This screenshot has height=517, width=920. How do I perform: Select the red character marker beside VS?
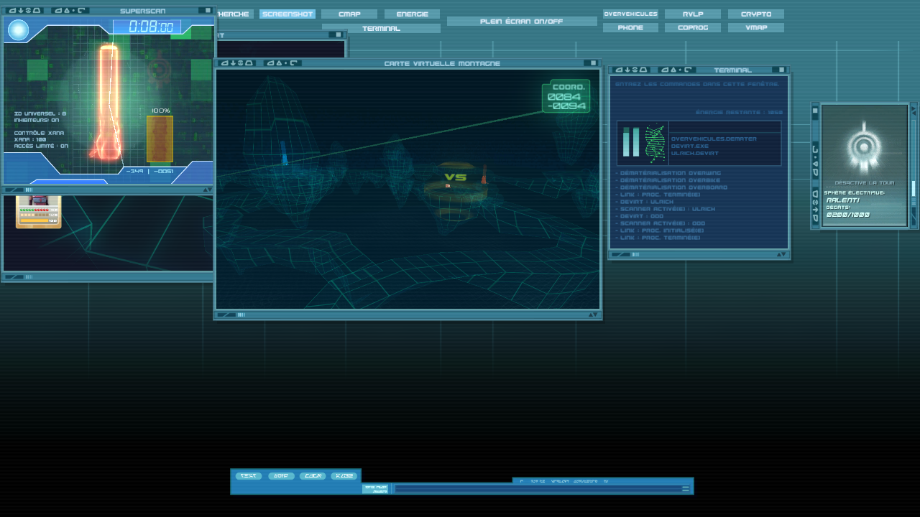pyautogui.click(x=484, y=174)
